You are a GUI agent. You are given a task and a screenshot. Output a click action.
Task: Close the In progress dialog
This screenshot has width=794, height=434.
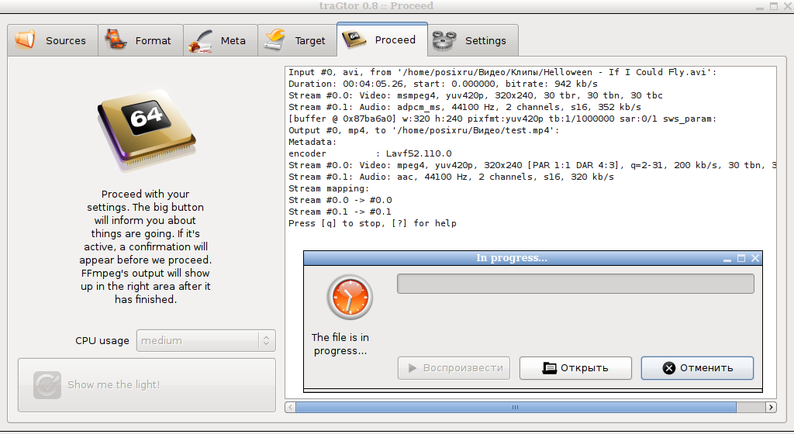[755, 259]
